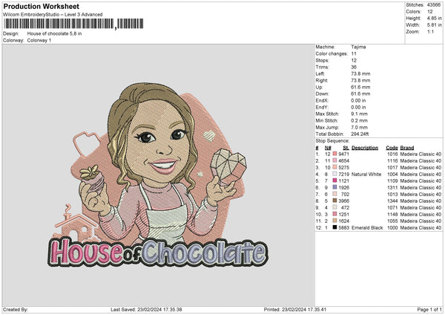Click the EndX value 0.00 in
This screenshot has height=315, width=445.
pyautogui.click(x=358, y=100)
